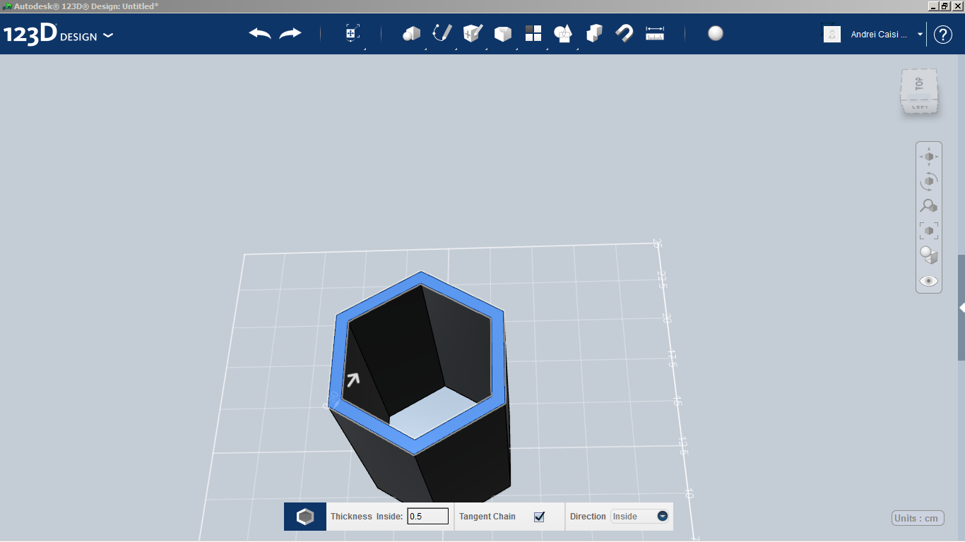Select the Pan navigation tool
The image size is (965, 542).
coord(929,157)
